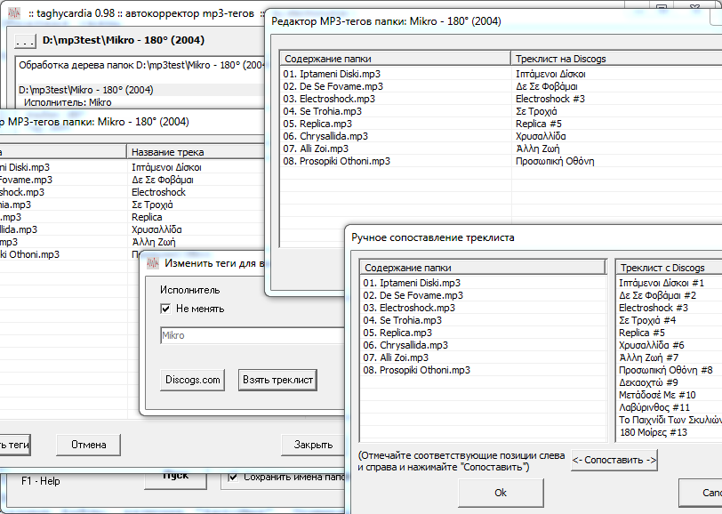722x514 pixels.
Task: Click 'Σε Τροχιά' in 'Название трека' column
Action: click(152, 205)
